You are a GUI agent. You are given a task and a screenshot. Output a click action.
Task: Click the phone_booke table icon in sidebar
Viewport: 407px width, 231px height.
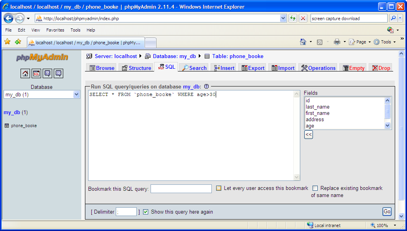(7, 126)
